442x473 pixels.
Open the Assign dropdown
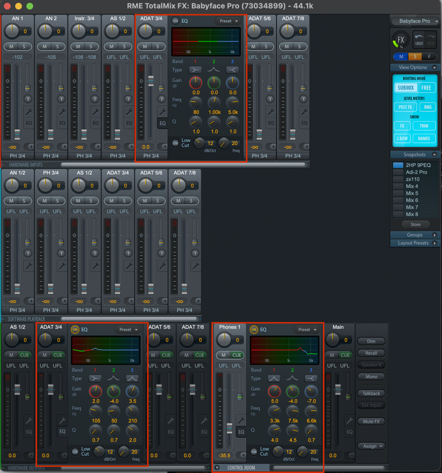click(x=371, y=446)
